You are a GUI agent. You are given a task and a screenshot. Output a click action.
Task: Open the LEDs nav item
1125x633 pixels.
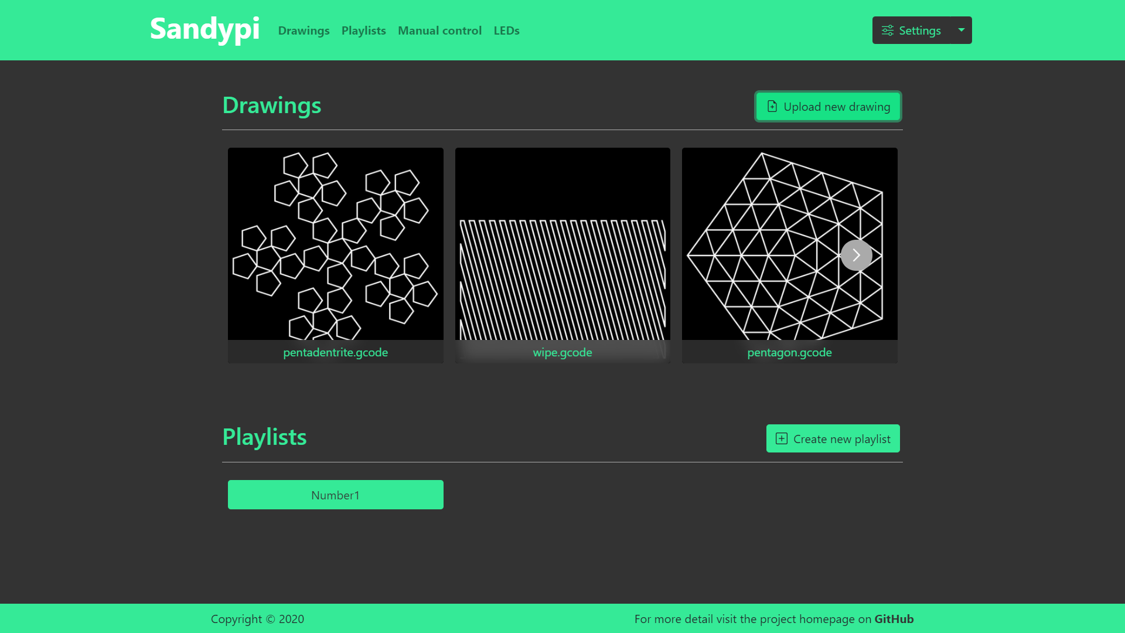[x=506, y=30]
